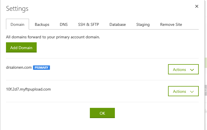
Task: Open the Remove Site tab
Action: [x=171, y=24]
